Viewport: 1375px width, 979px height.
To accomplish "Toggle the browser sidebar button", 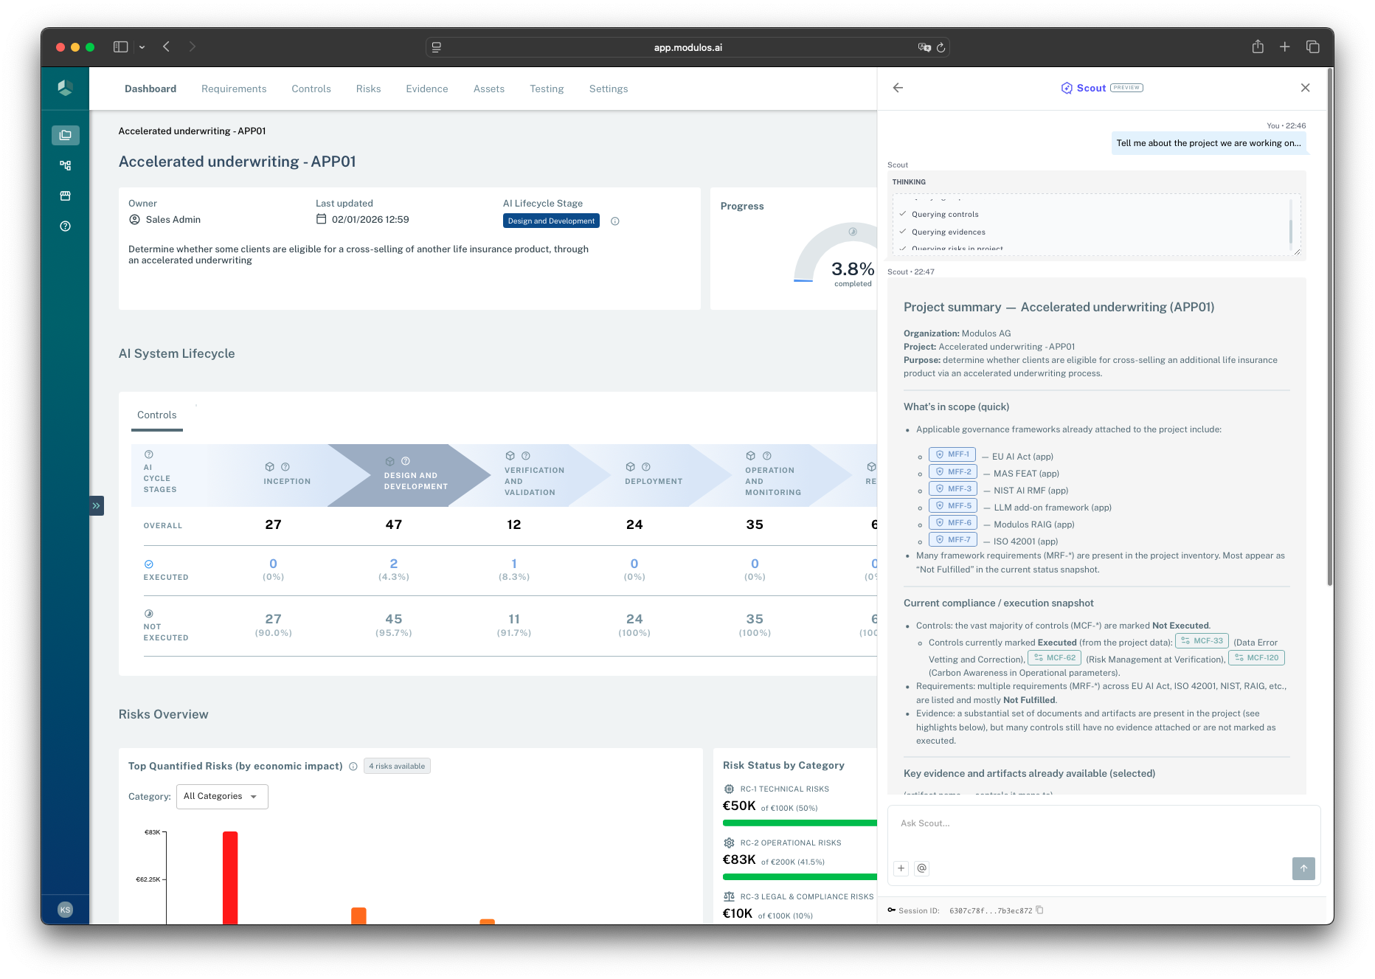I will 119,46.
